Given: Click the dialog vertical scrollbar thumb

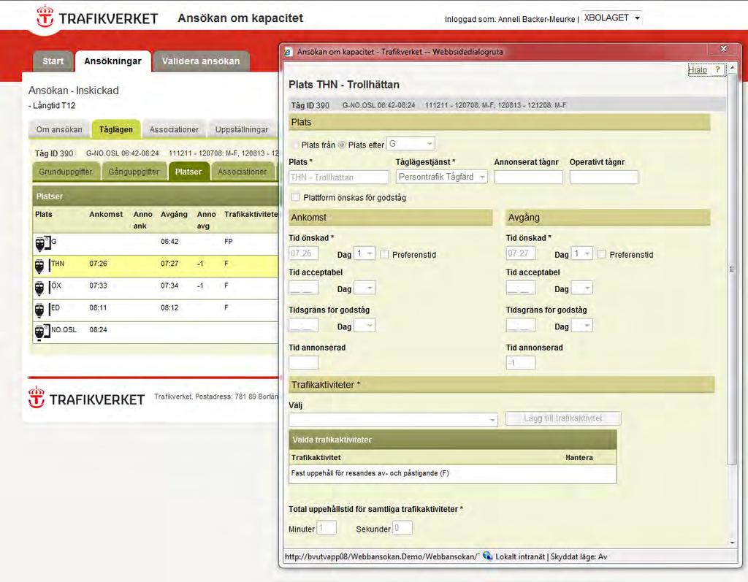Looking at the screenshot, I should click(x=732, y=269).
